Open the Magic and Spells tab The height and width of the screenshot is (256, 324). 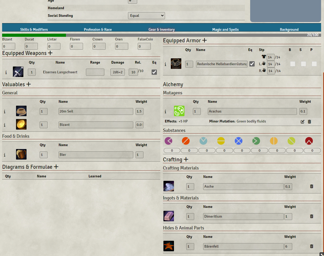click(225, 29)
